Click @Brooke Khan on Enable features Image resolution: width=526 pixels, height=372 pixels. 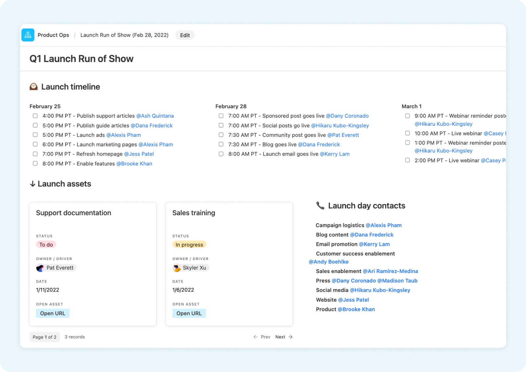134,164
